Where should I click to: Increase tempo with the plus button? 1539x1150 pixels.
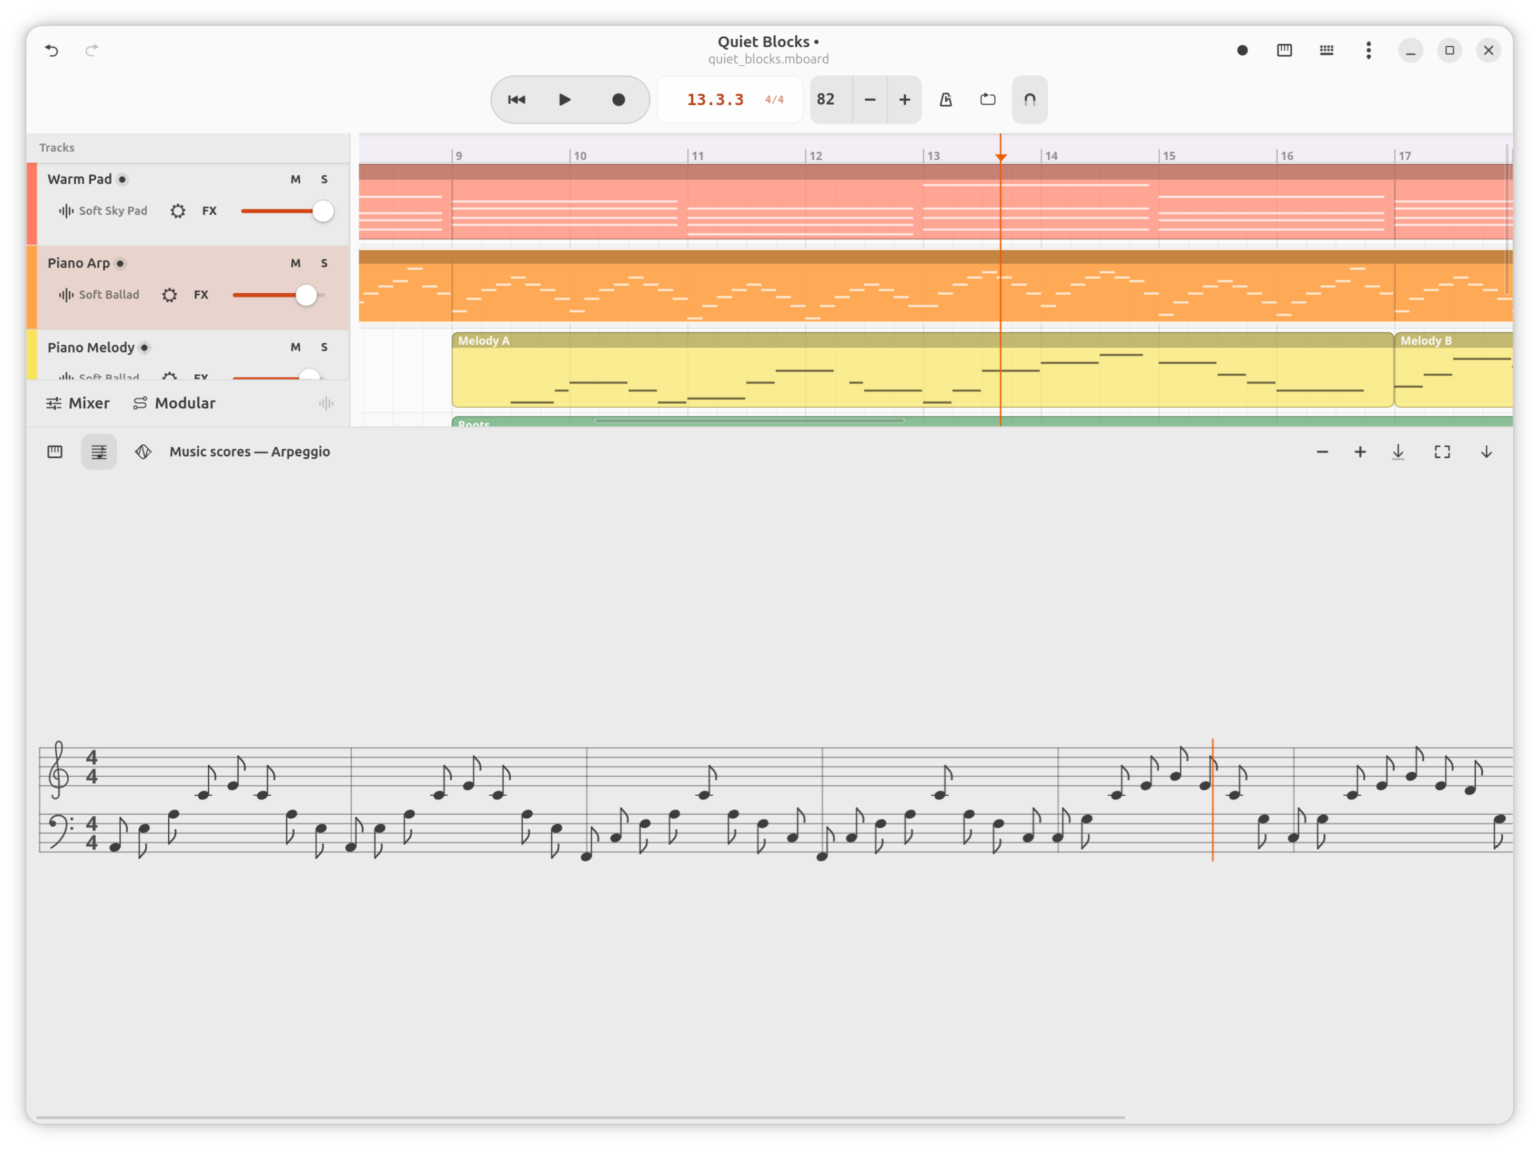[905, 99]
